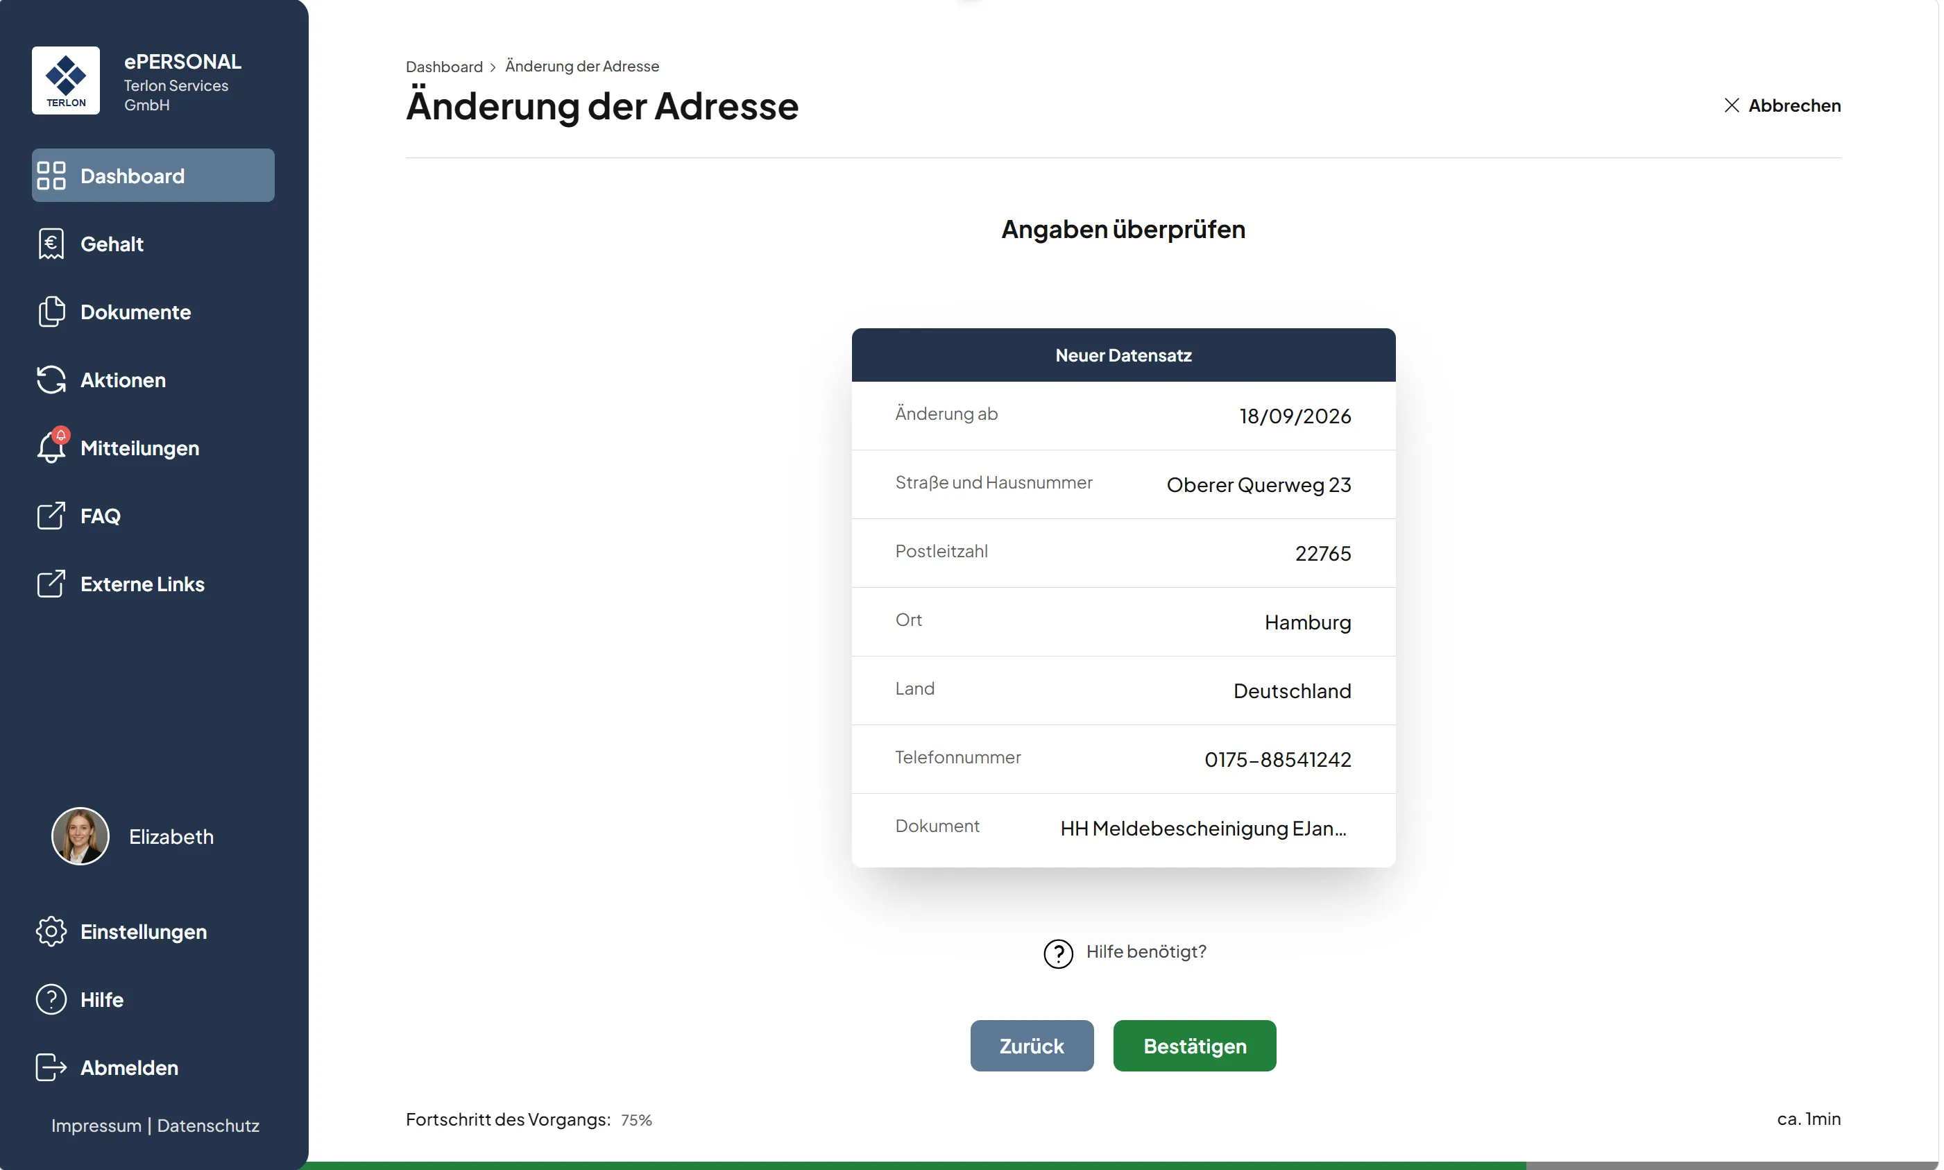The width and height of the screenshot is (1944, 1170).
Task: Click the Terlon logo icon
Action: tap(65, 80)
